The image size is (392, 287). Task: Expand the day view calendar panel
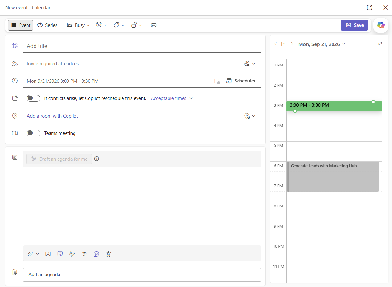click(380, 44)
